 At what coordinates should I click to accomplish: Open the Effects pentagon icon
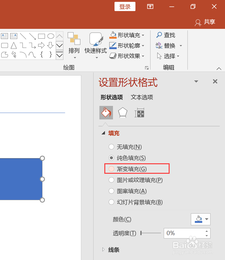[x=123, y=113]
